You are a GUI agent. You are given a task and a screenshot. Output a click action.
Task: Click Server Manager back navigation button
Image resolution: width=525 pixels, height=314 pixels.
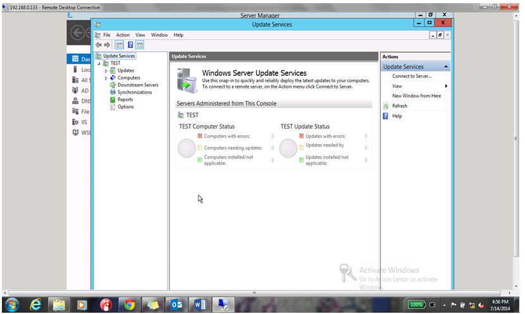coord(78,33)
